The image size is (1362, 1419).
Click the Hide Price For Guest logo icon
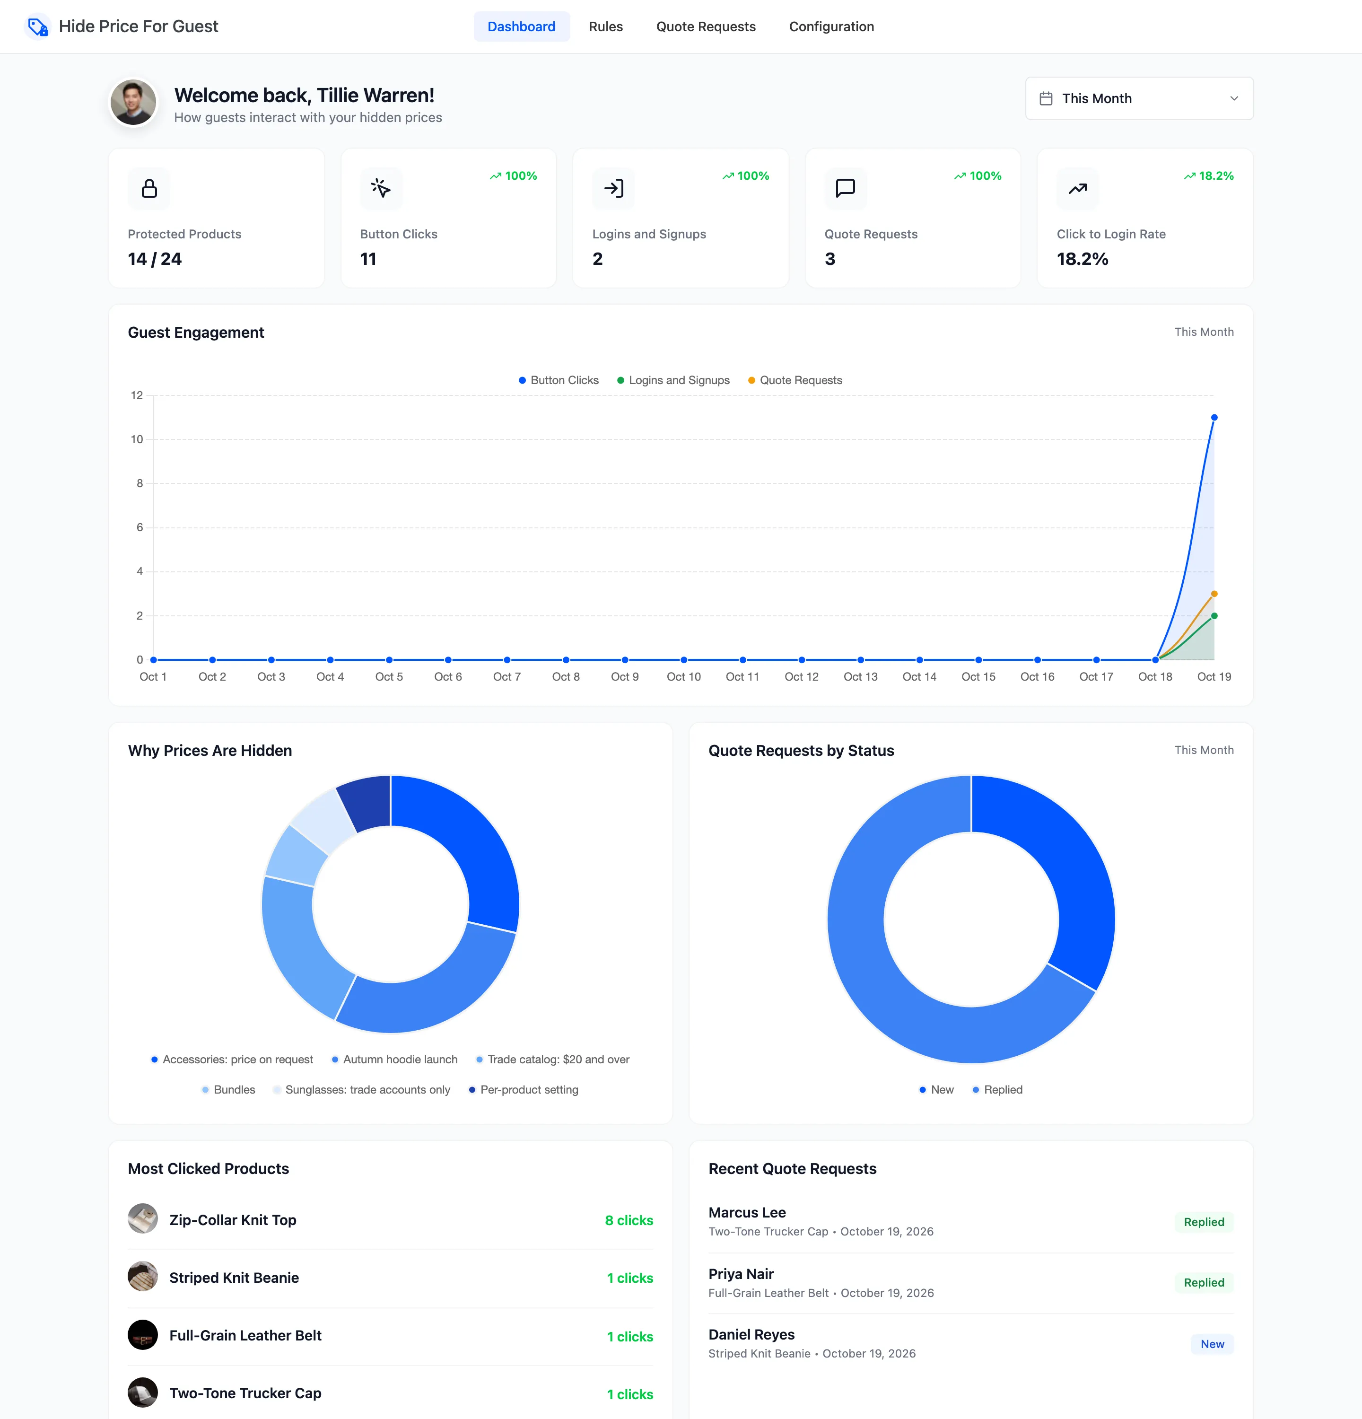(x=38, y=27)
